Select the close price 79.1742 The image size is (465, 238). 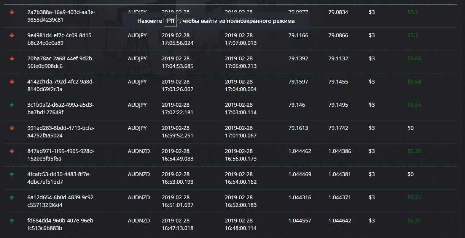pos(338,128)
